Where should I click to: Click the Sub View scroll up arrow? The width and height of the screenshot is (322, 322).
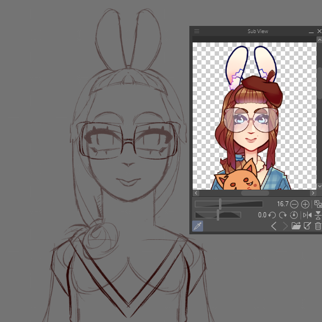(x=320, y=40)
